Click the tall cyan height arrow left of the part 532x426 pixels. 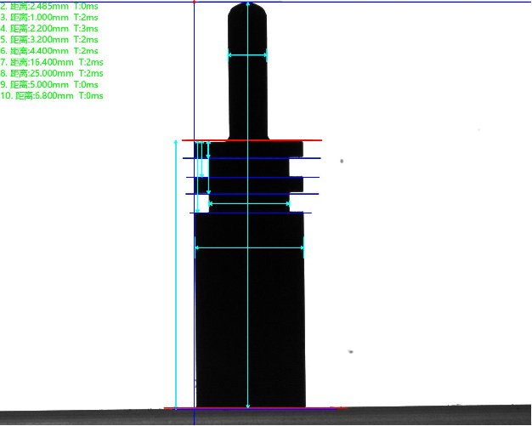click(x=176, y=272)
